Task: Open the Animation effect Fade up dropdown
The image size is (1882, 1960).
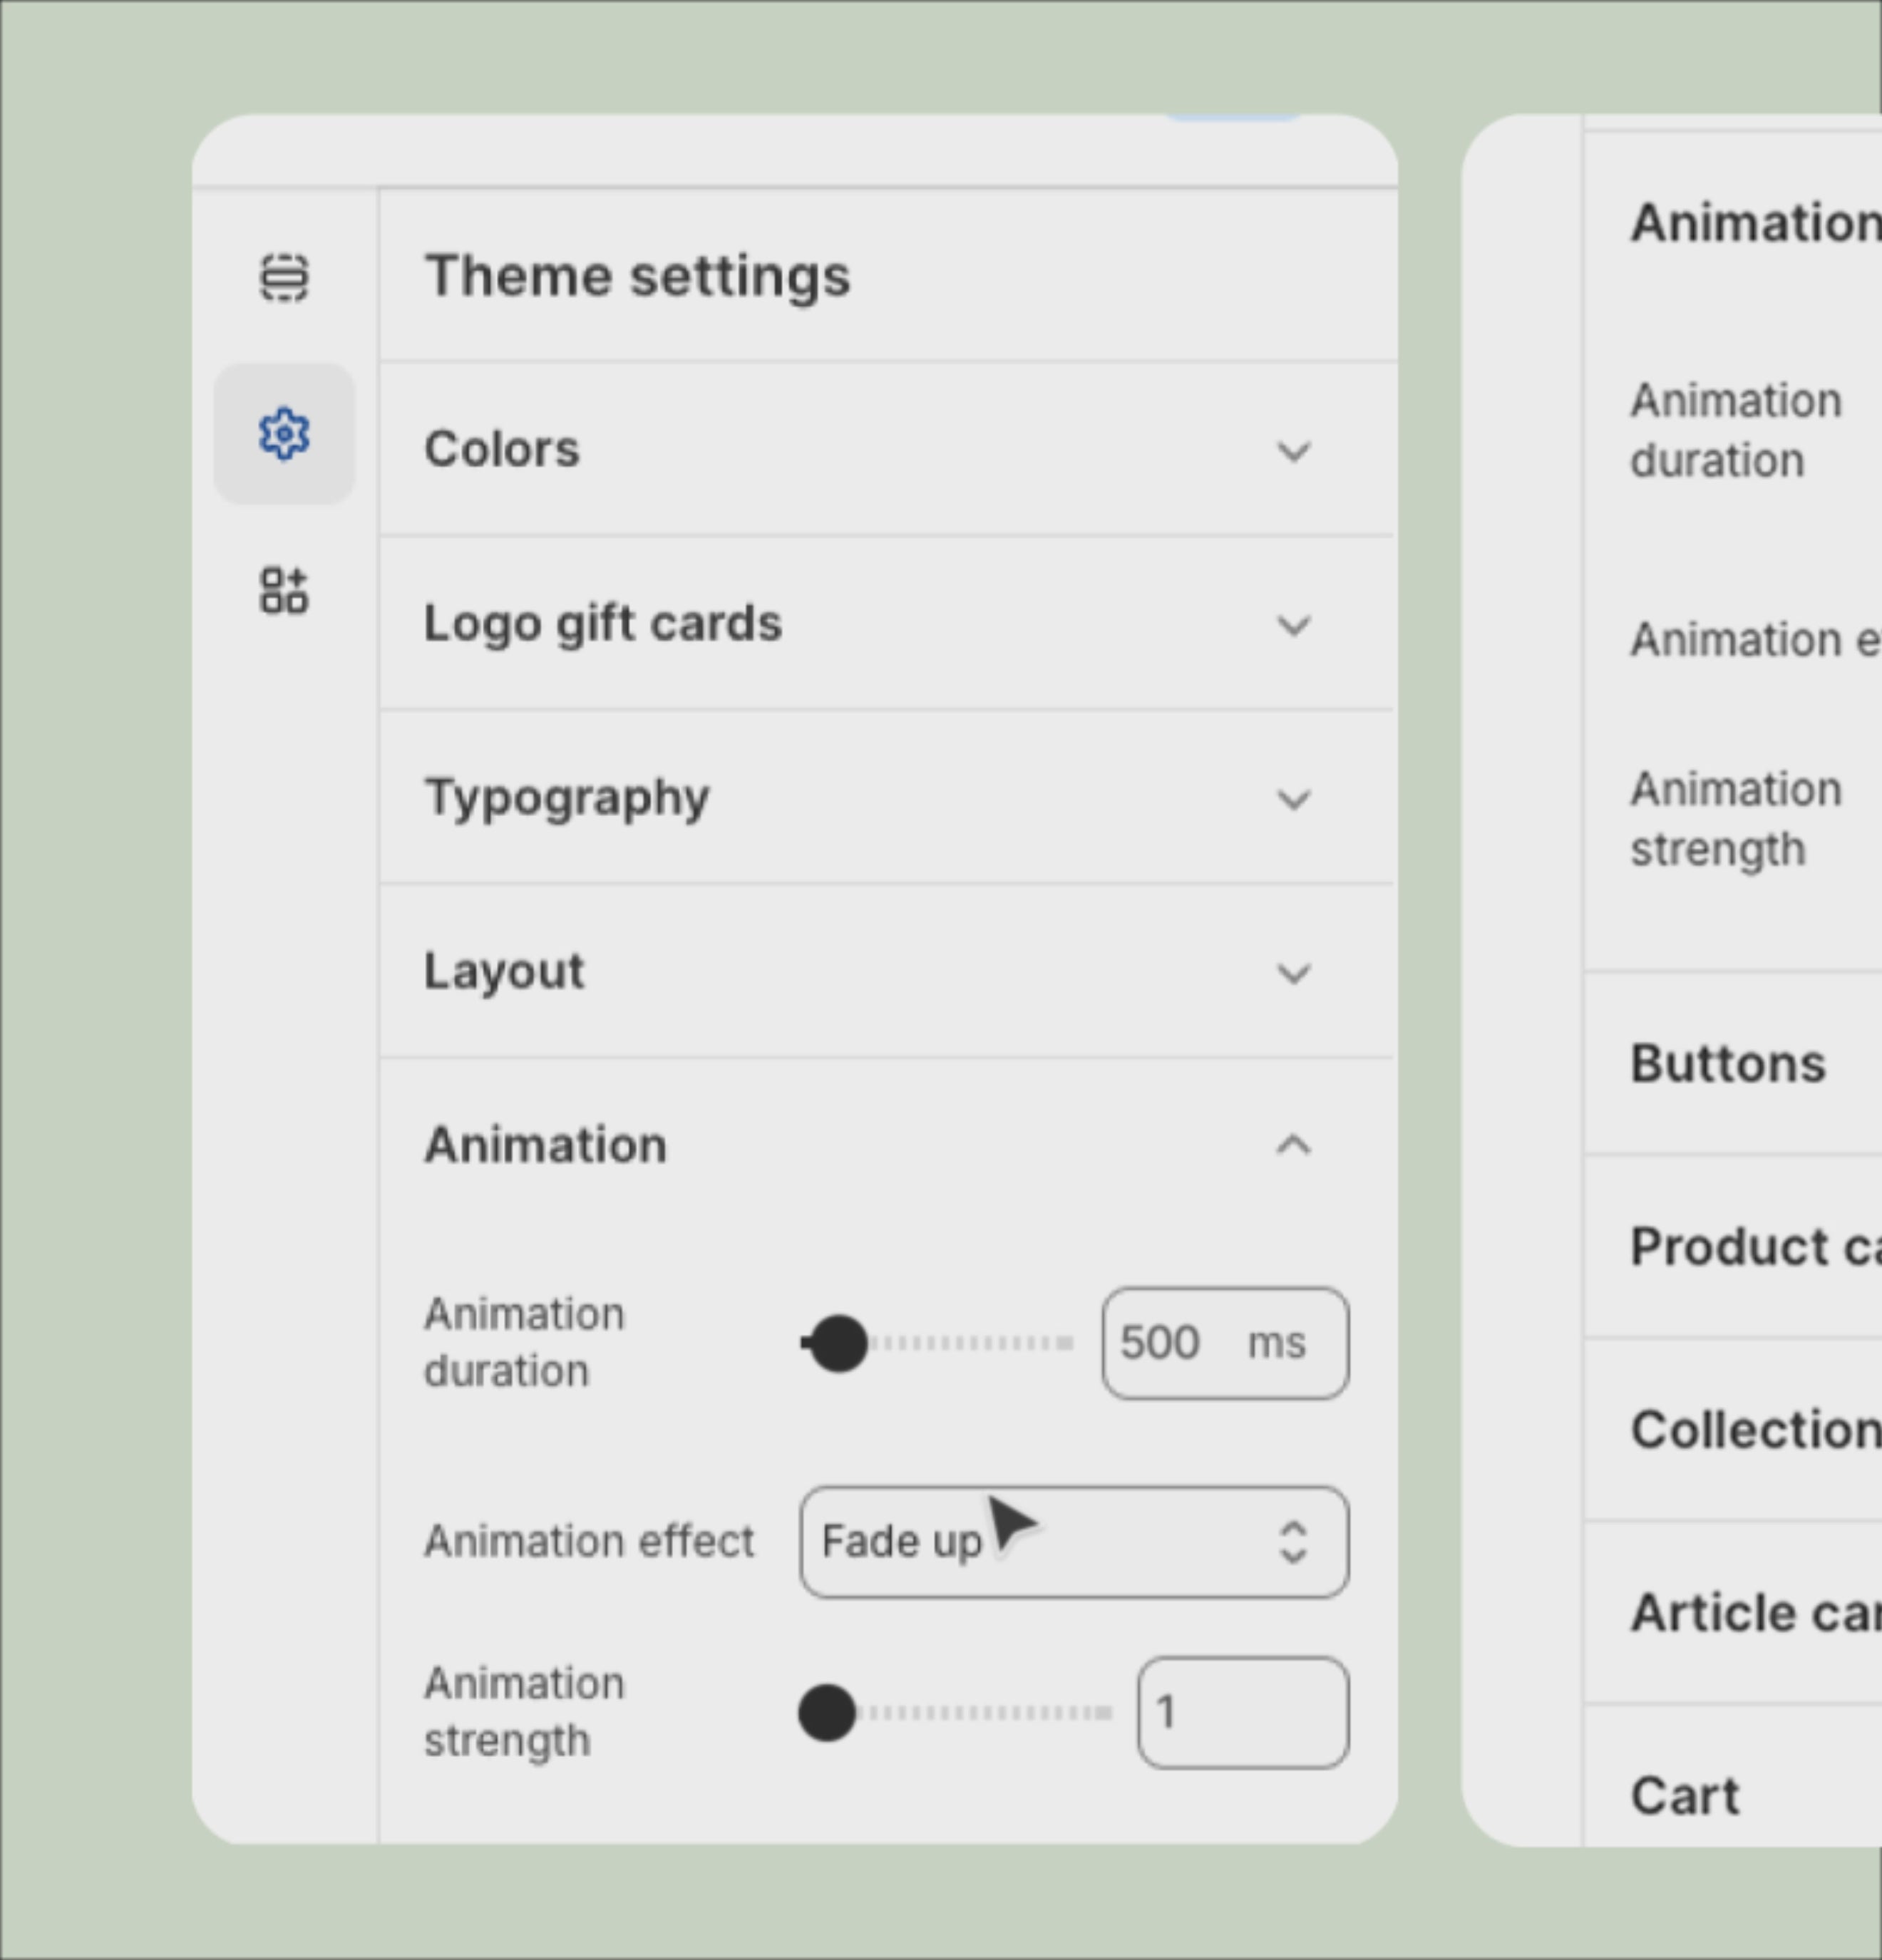Action: 1074,1542
